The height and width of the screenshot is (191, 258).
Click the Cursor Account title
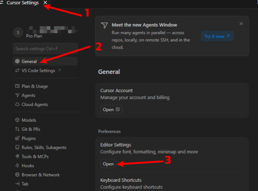[116, 91]
